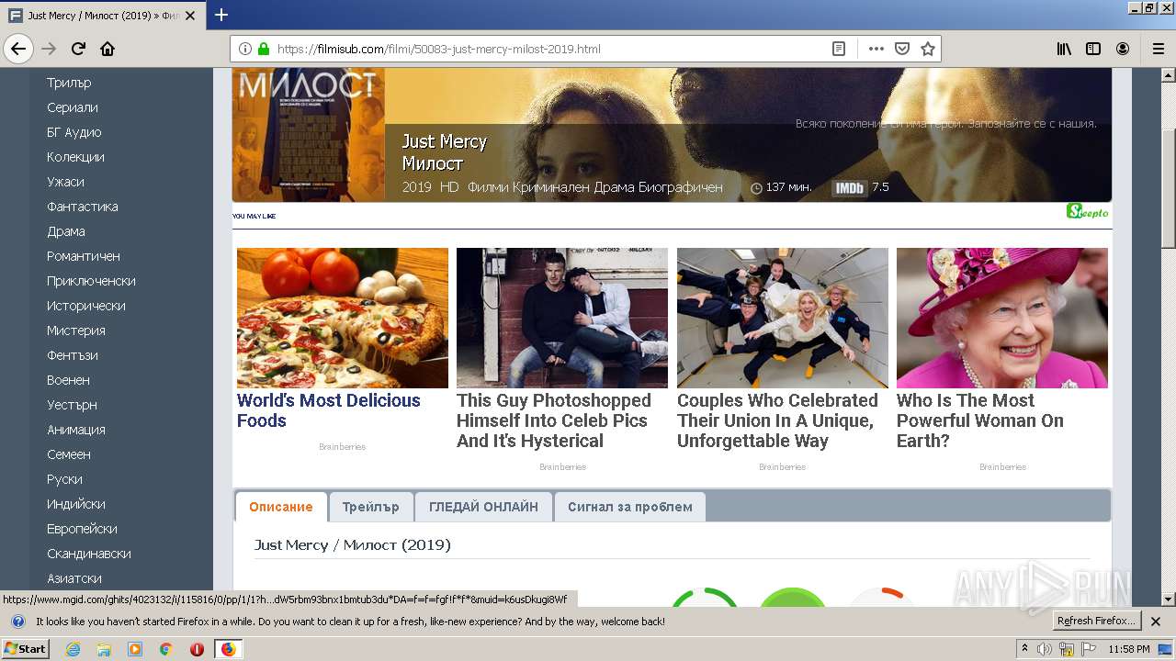The width and height of the screenshot is (1176, 661).
Task: Open the Сериали category
Action: point(73,107)
